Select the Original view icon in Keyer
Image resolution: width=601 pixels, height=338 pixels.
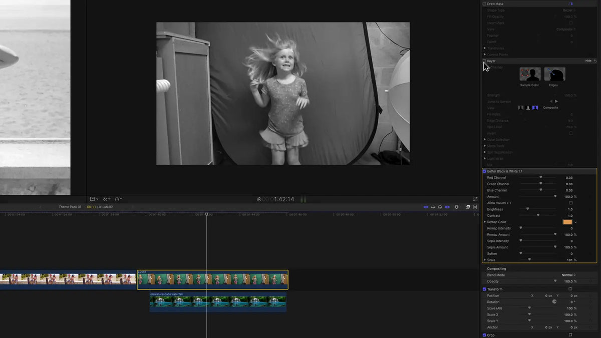point(520,108)
